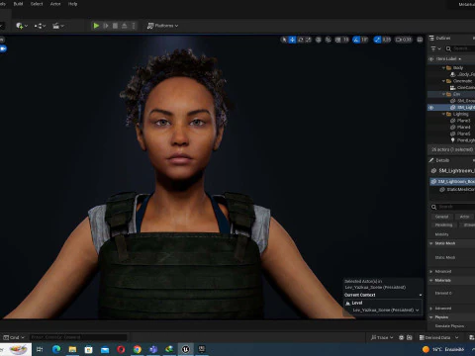The image size is (475, 356).
Task: Filter details by Rendering category
Action: click(443, 224)
